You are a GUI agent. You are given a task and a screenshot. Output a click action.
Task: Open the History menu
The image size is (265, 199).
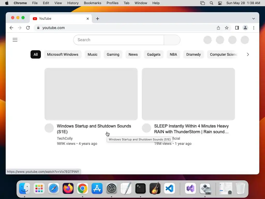coord(73,3)
